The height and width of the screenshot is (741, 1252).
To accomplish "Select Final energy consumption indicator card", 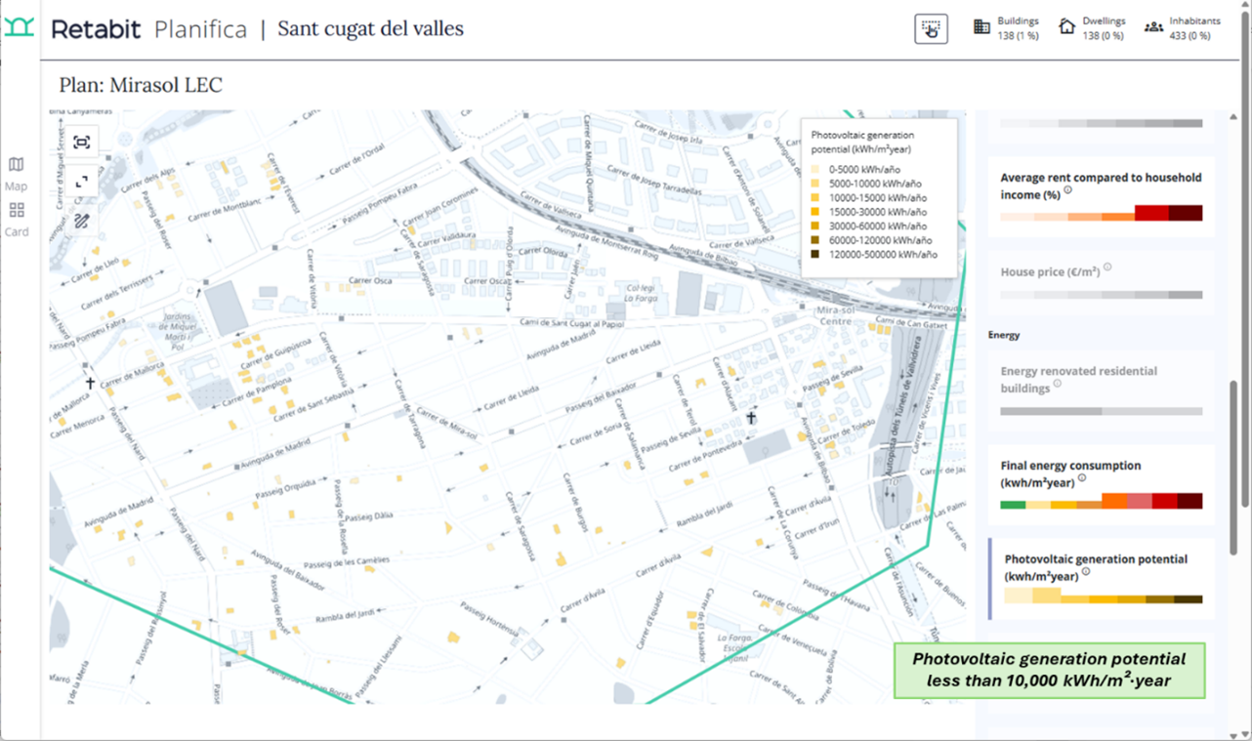I will 1101,484.
